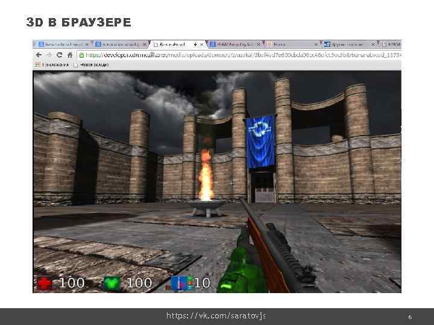Click the blue banner in the game
434x325 pixels.
click(260, 142)
